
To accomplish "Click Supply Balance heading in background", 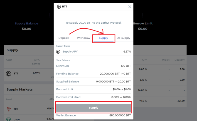I will point(26,23).
